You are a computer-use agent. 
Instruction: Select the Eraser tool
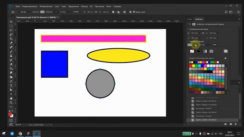(11, 64)
